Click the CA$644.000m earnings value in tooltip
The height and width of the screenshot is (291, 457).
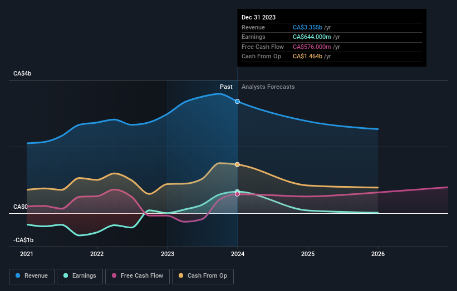point(312,37)
